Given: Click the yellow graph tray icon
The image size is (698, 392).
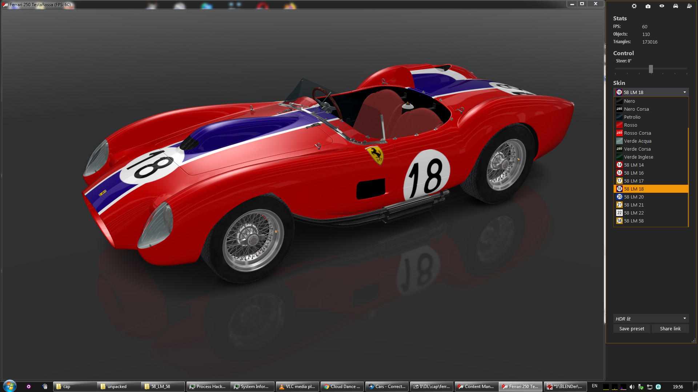Looking at the screenshot, I should click(x=614, y=387).
